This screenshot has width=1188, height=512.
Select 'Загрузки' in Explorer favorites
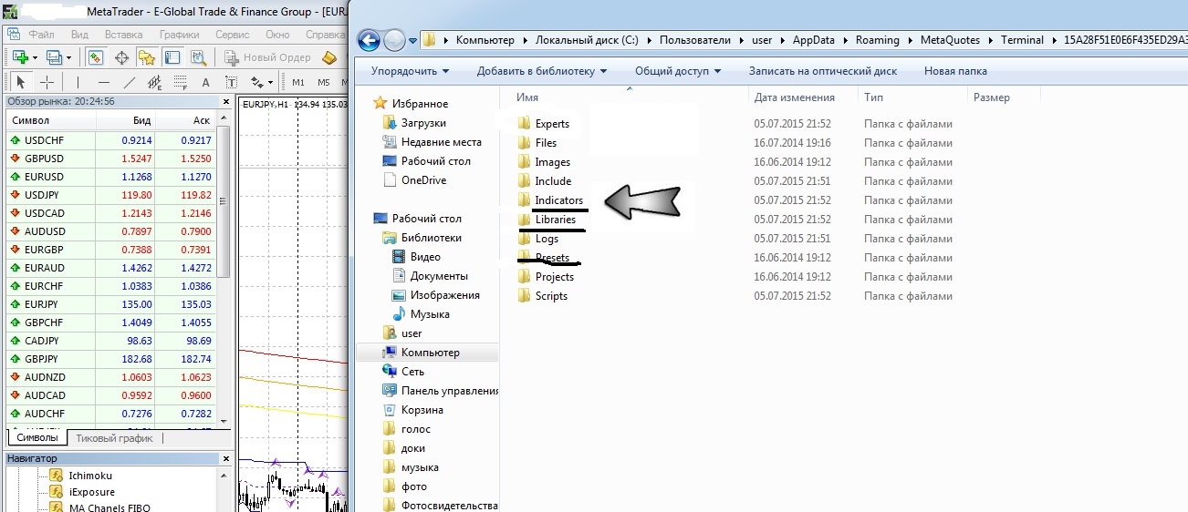423,123
